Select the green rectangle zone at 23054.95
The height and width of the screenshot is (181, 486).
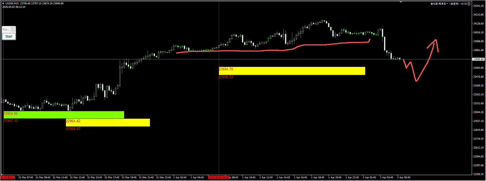click(x=64, y=115)
